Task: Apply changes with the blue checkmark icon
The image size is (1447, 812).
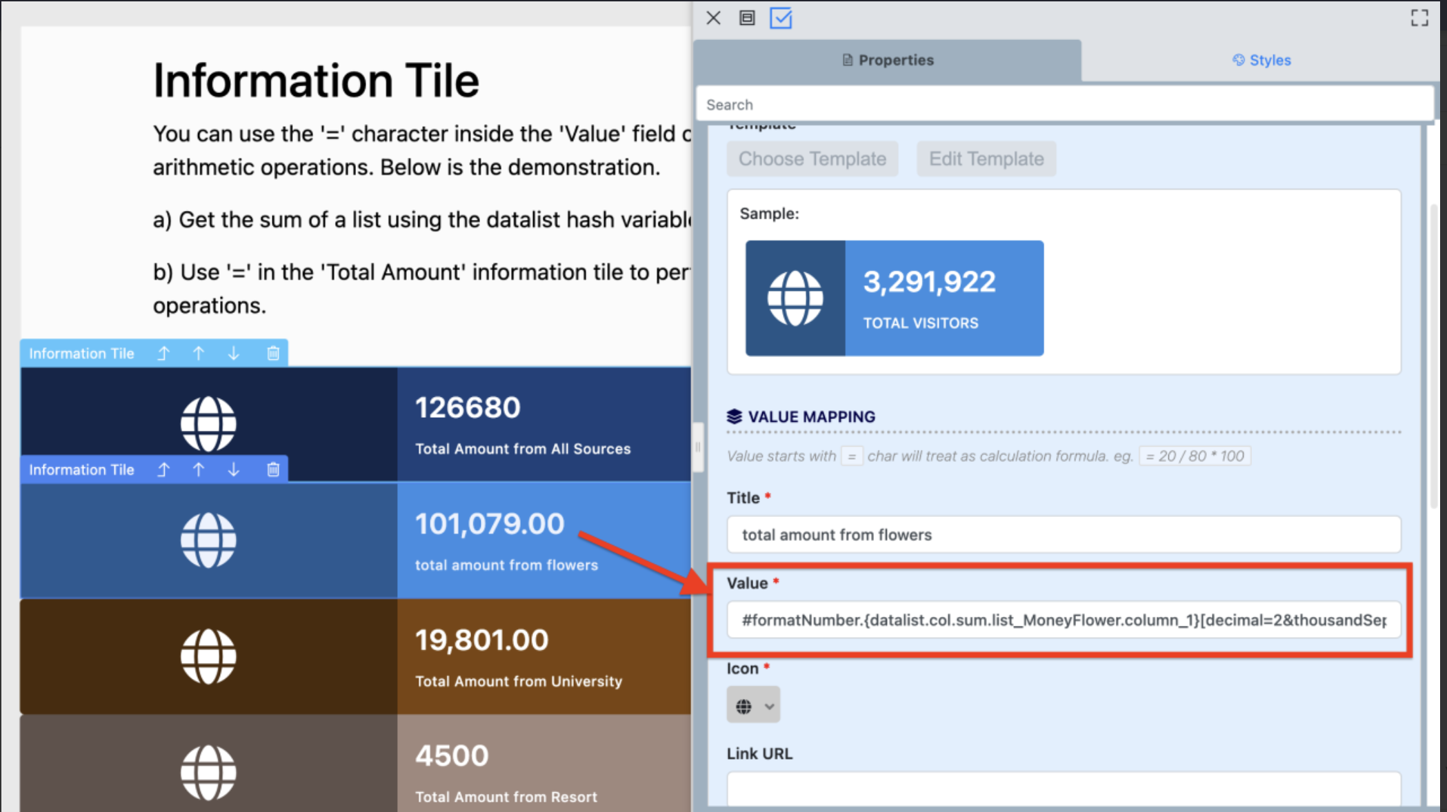Action: [781, 18]
